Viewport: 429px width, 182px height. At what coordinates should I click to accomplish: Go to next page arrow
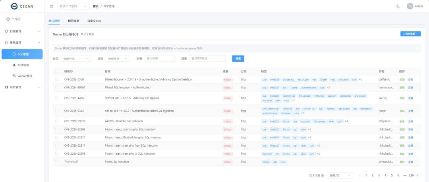[417, 175]
